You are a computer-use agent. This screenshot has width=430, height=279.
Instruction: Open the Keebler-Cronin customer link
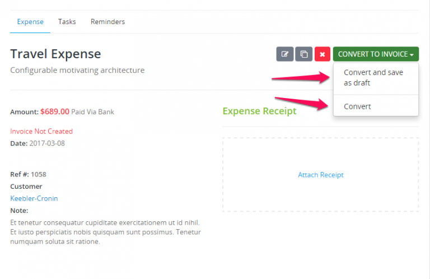[x=34, y=198]
